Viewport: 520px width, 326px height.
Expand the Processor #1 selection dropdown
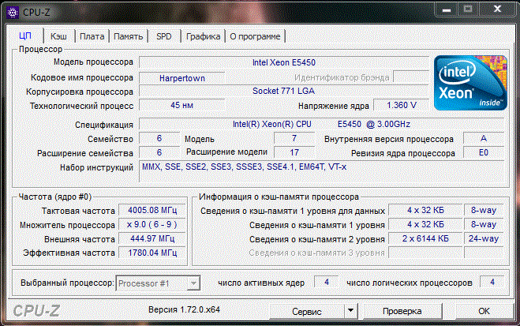(193, 283)
